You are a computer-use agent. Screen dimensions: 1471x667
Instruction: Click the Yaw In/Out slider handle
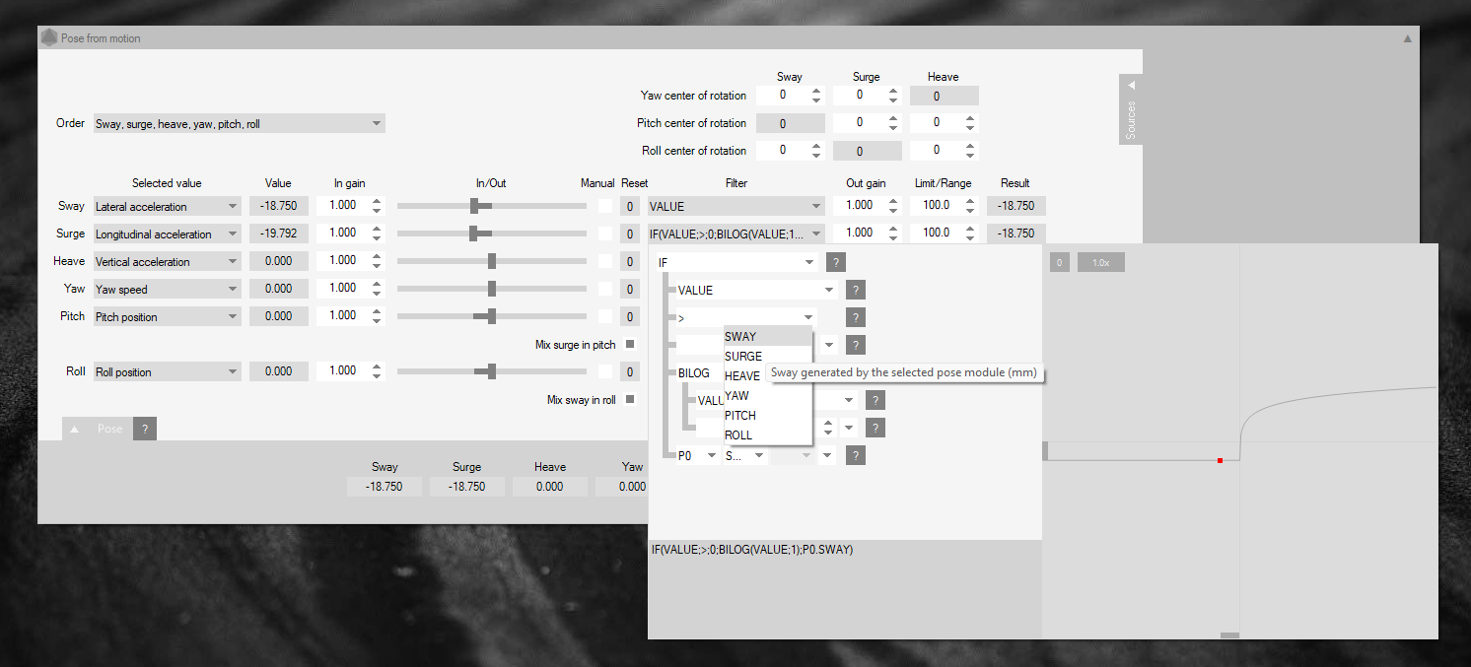click(x=491, y=289)
